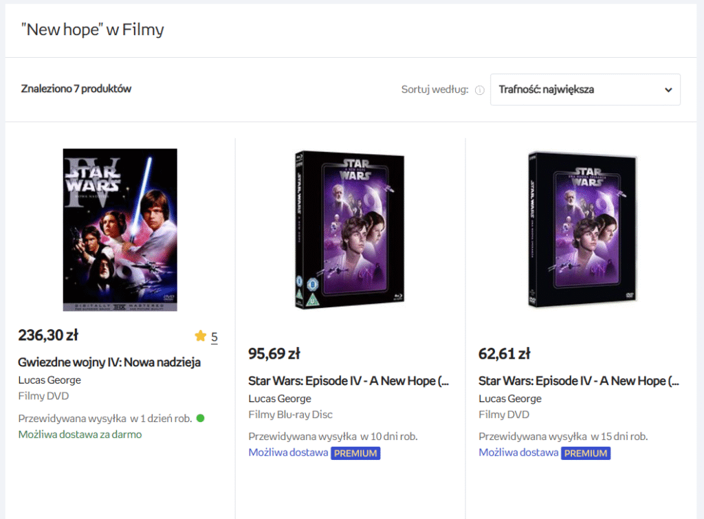
Task: Click Lucas George under the 236,30 zł product
Action: [x=49, y=380]
